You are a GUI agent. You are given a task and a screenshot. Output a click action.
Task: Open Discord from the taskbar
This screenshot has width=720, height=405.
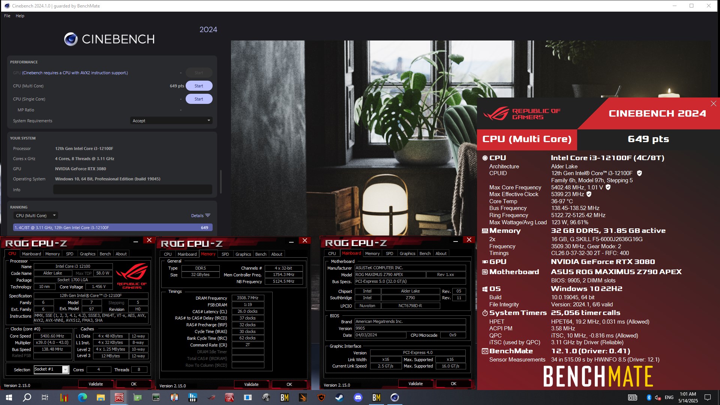358,397
